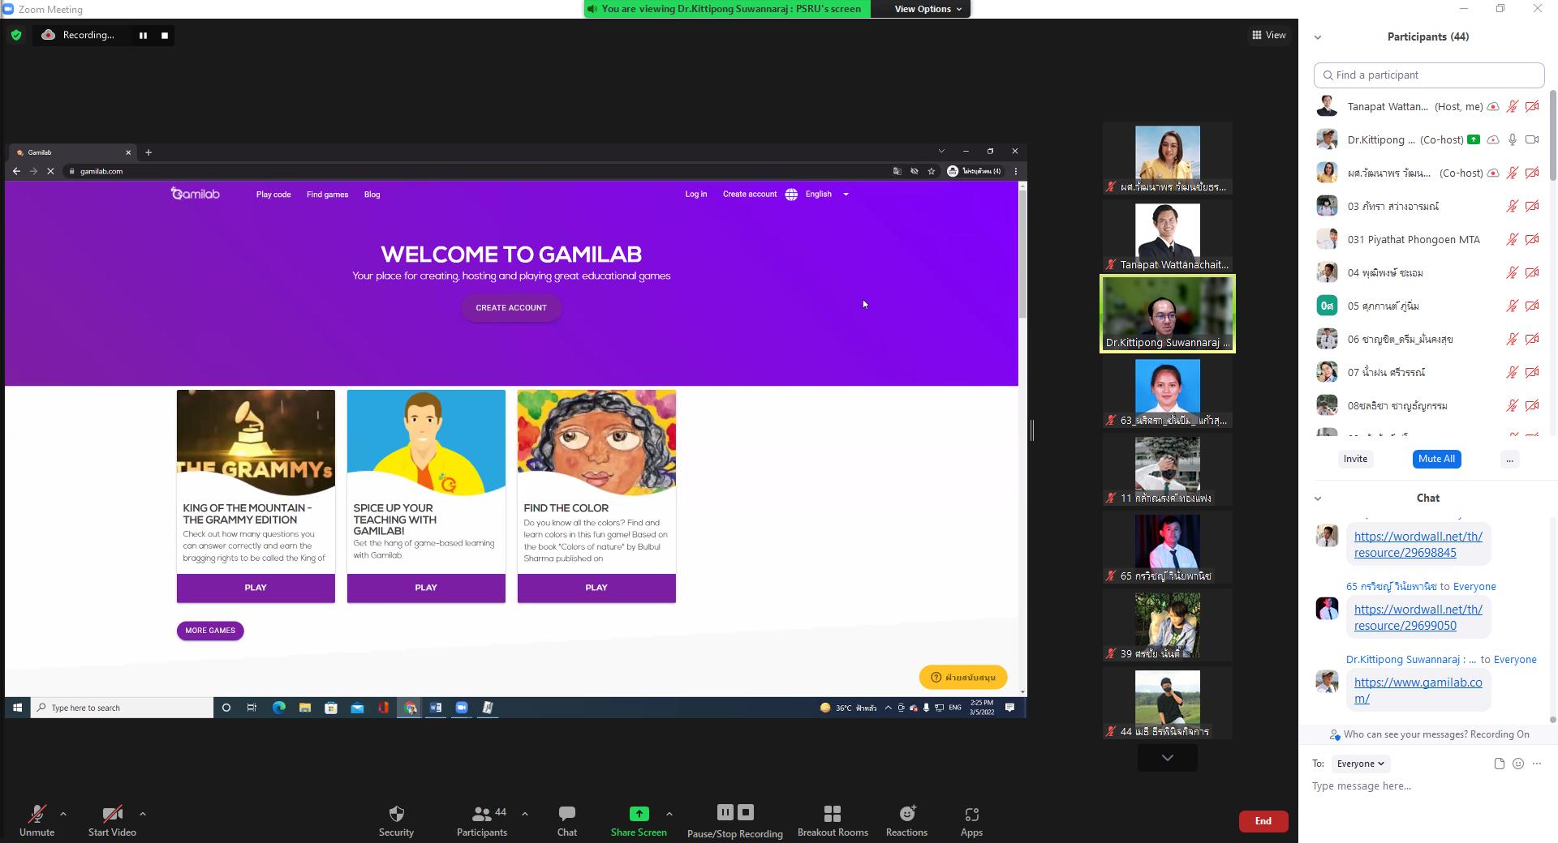
Task: Open gamilab.com link in chat
Action: tap(1418, 691)
